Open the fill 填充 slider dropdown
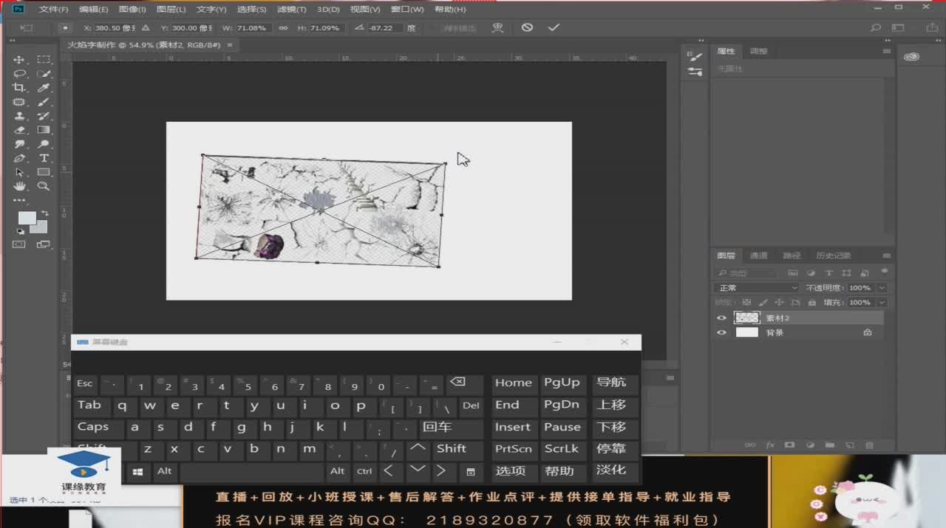 coord(882,303)
